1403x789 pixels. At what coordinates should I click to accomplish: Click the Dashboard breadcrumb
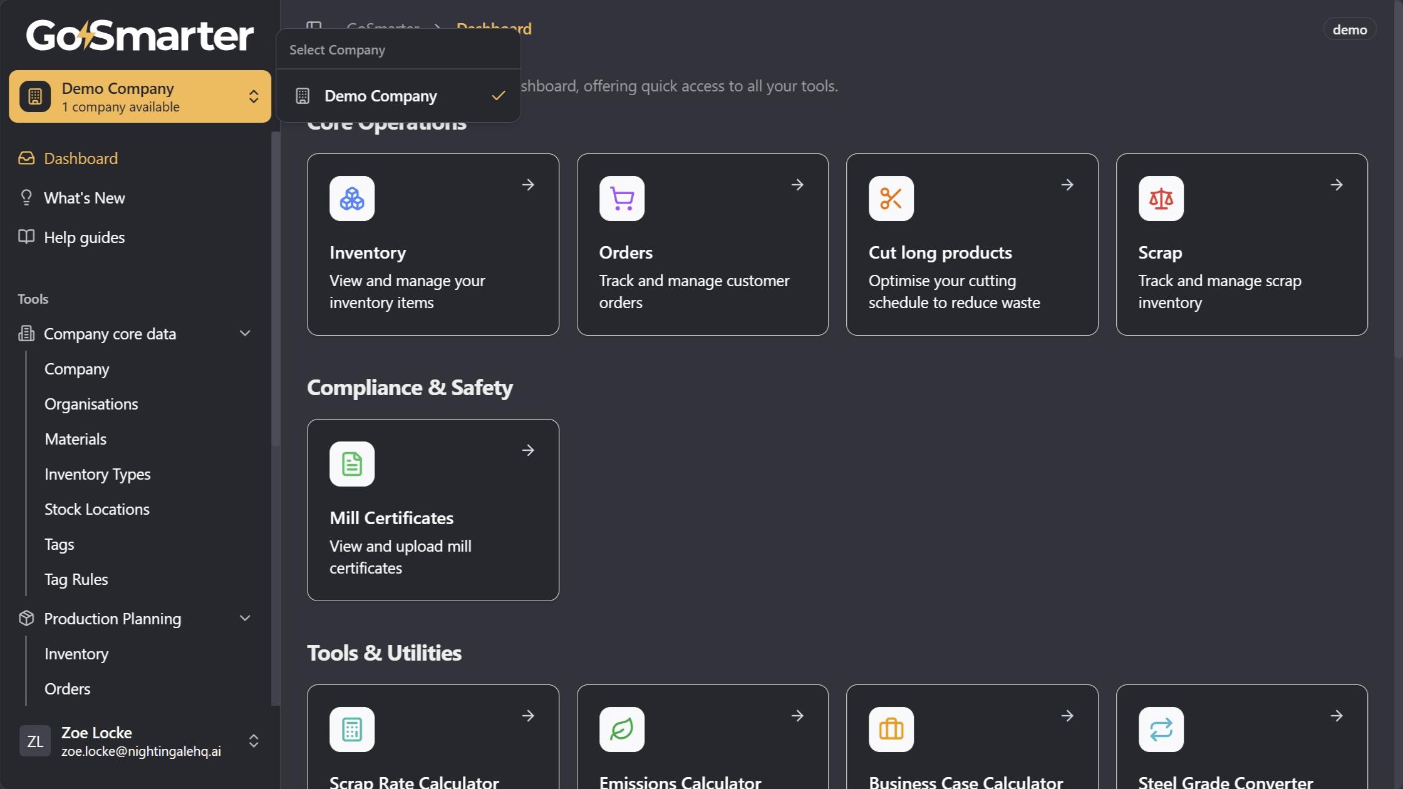[x=494, y=28]
